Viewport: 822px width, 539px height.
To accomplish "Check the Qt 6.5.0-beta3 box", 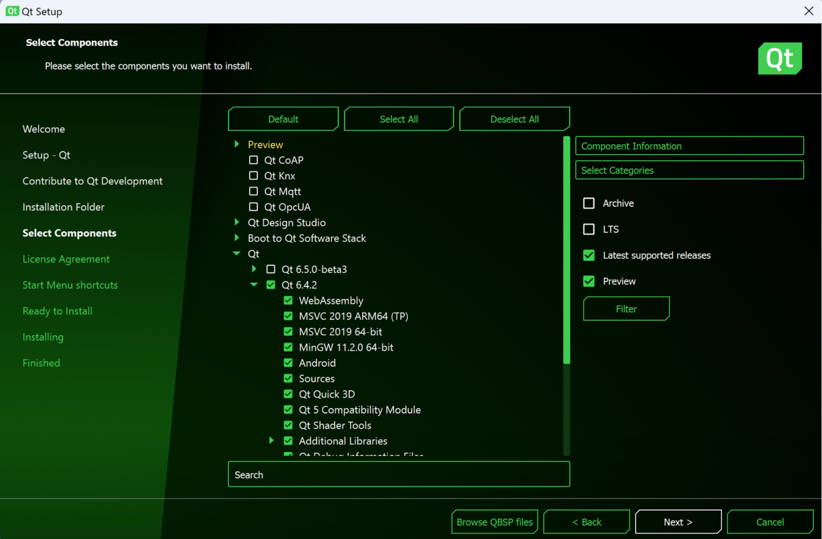I will (271, 269).
